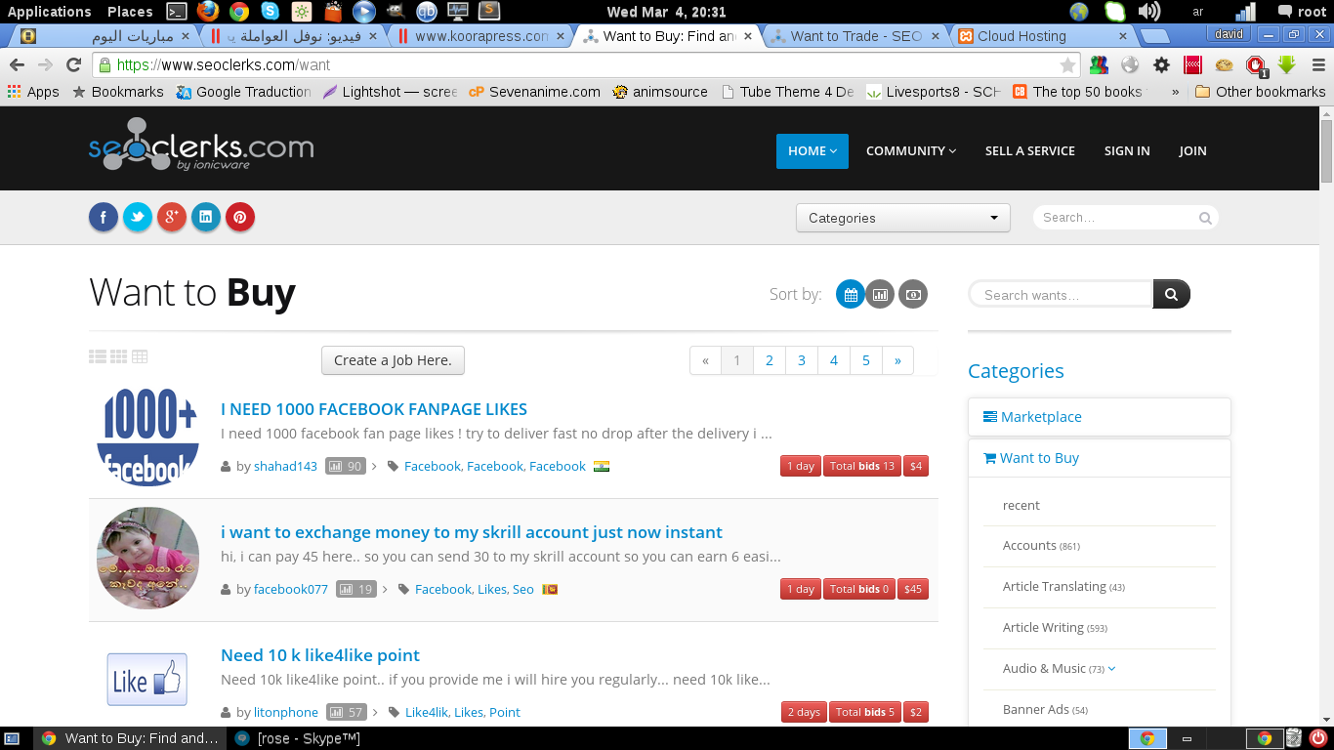Switch to table view layout

(140, 357)
